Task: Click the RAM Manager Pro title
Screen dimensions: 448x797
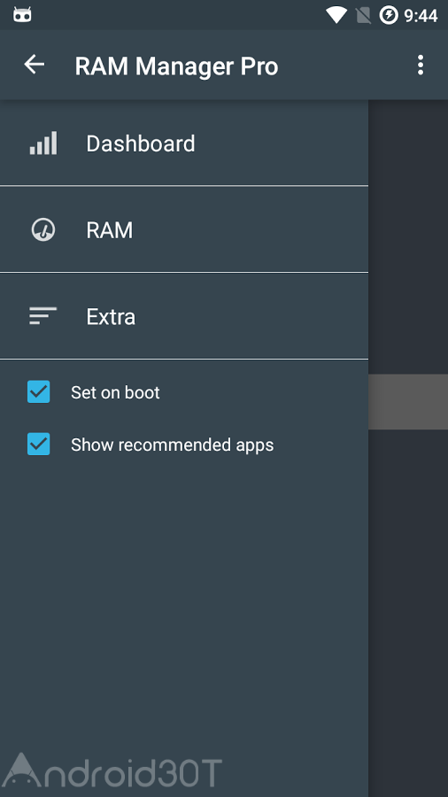Action: (176, 66)
